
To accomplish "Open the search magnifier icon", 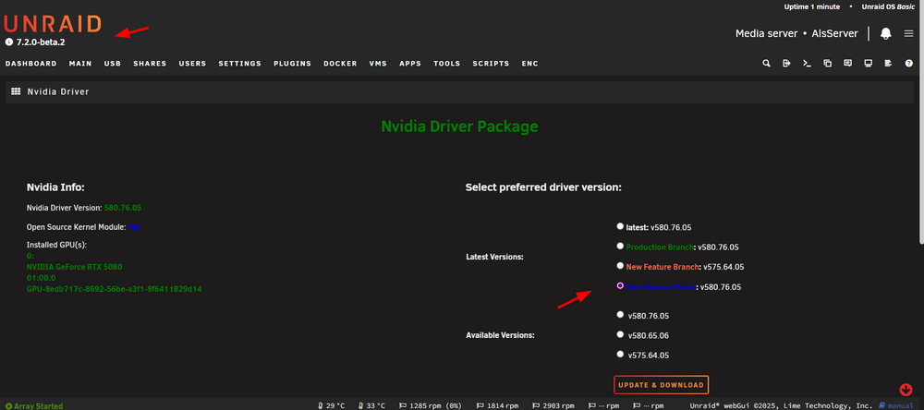I will point(766,64).
